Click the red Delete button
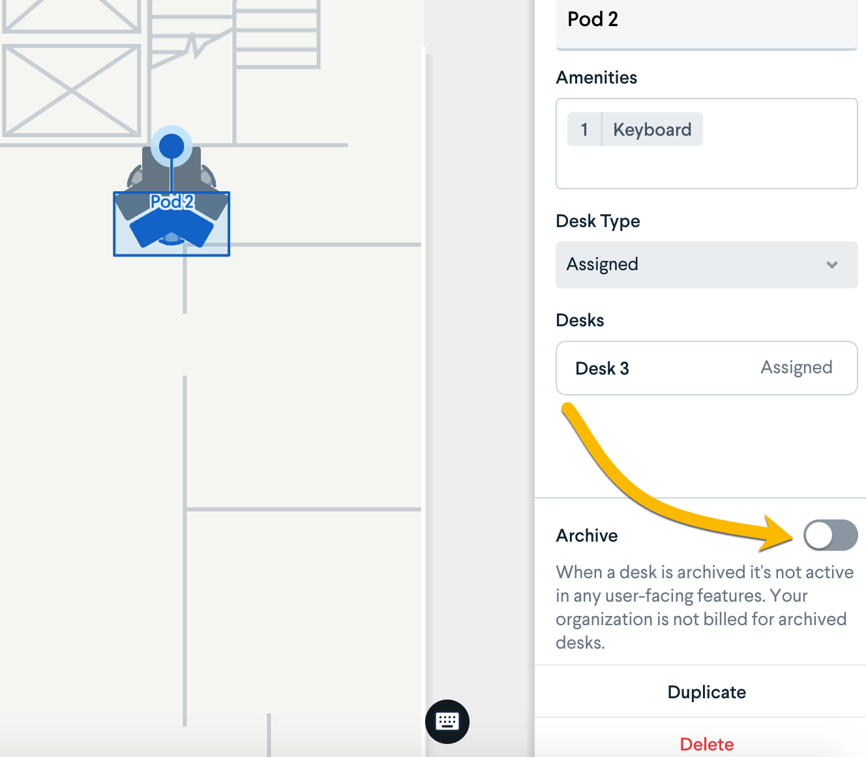The image size is (866, 757). tap(706, 744)
